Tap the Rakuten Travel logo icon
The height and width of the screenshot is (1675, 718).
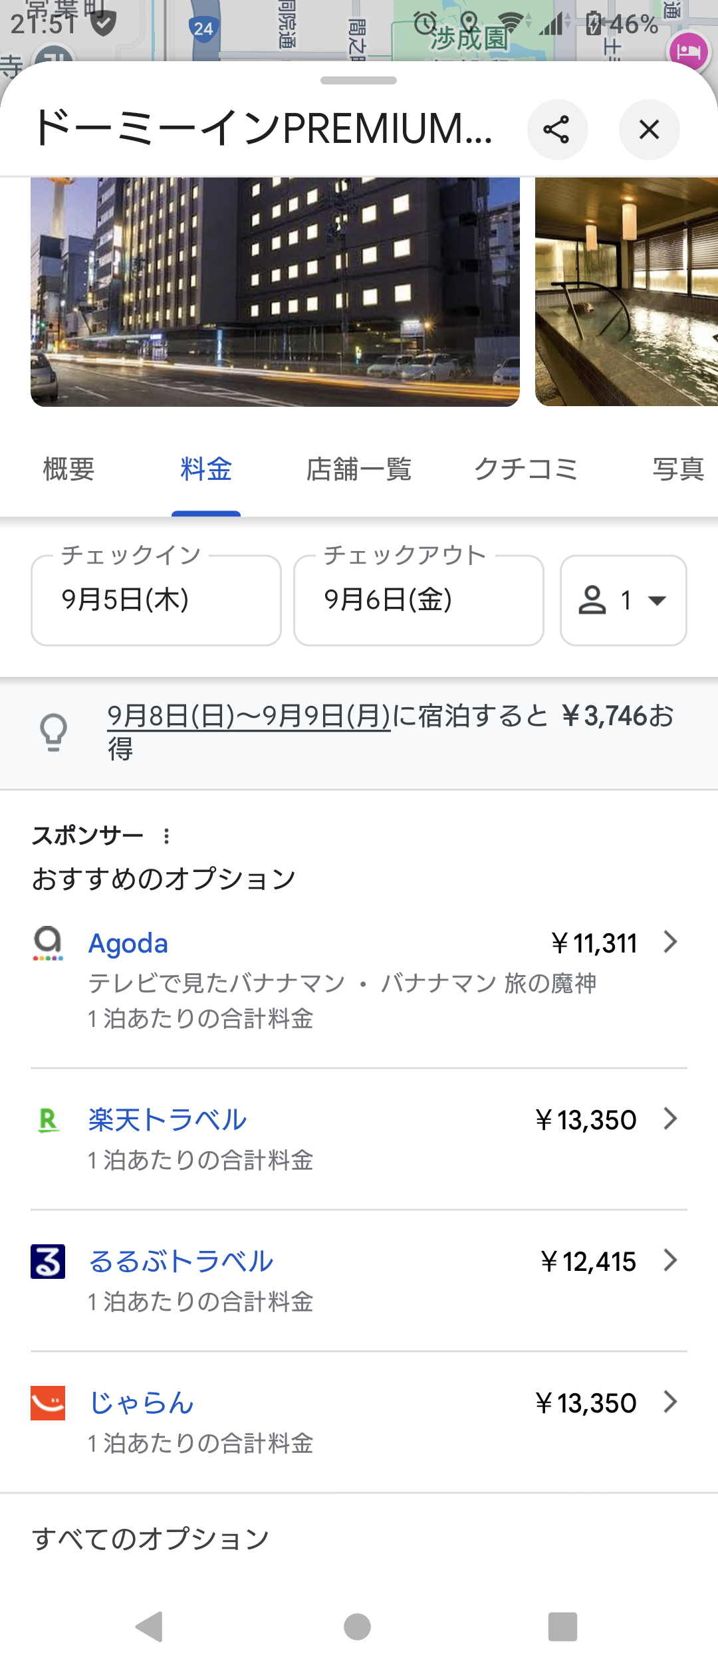tap(48, 1121)
